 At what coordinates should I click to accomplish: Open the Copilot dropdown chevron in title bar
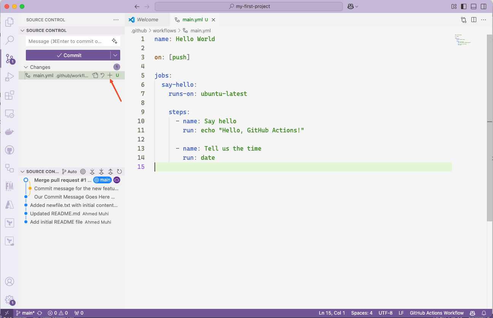click(x=357, y=6)
